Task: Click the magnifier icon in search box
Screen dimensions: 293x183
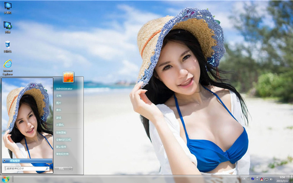Action: point(47,169)
